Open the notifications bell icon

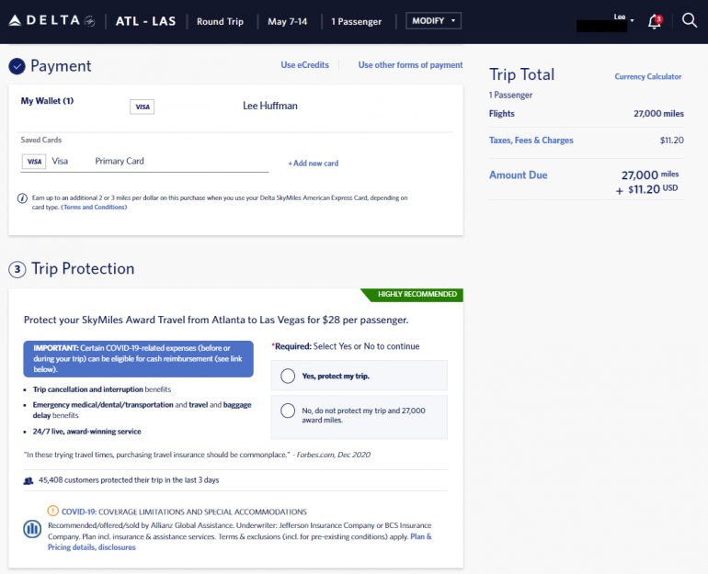click(x=655, y=21)
